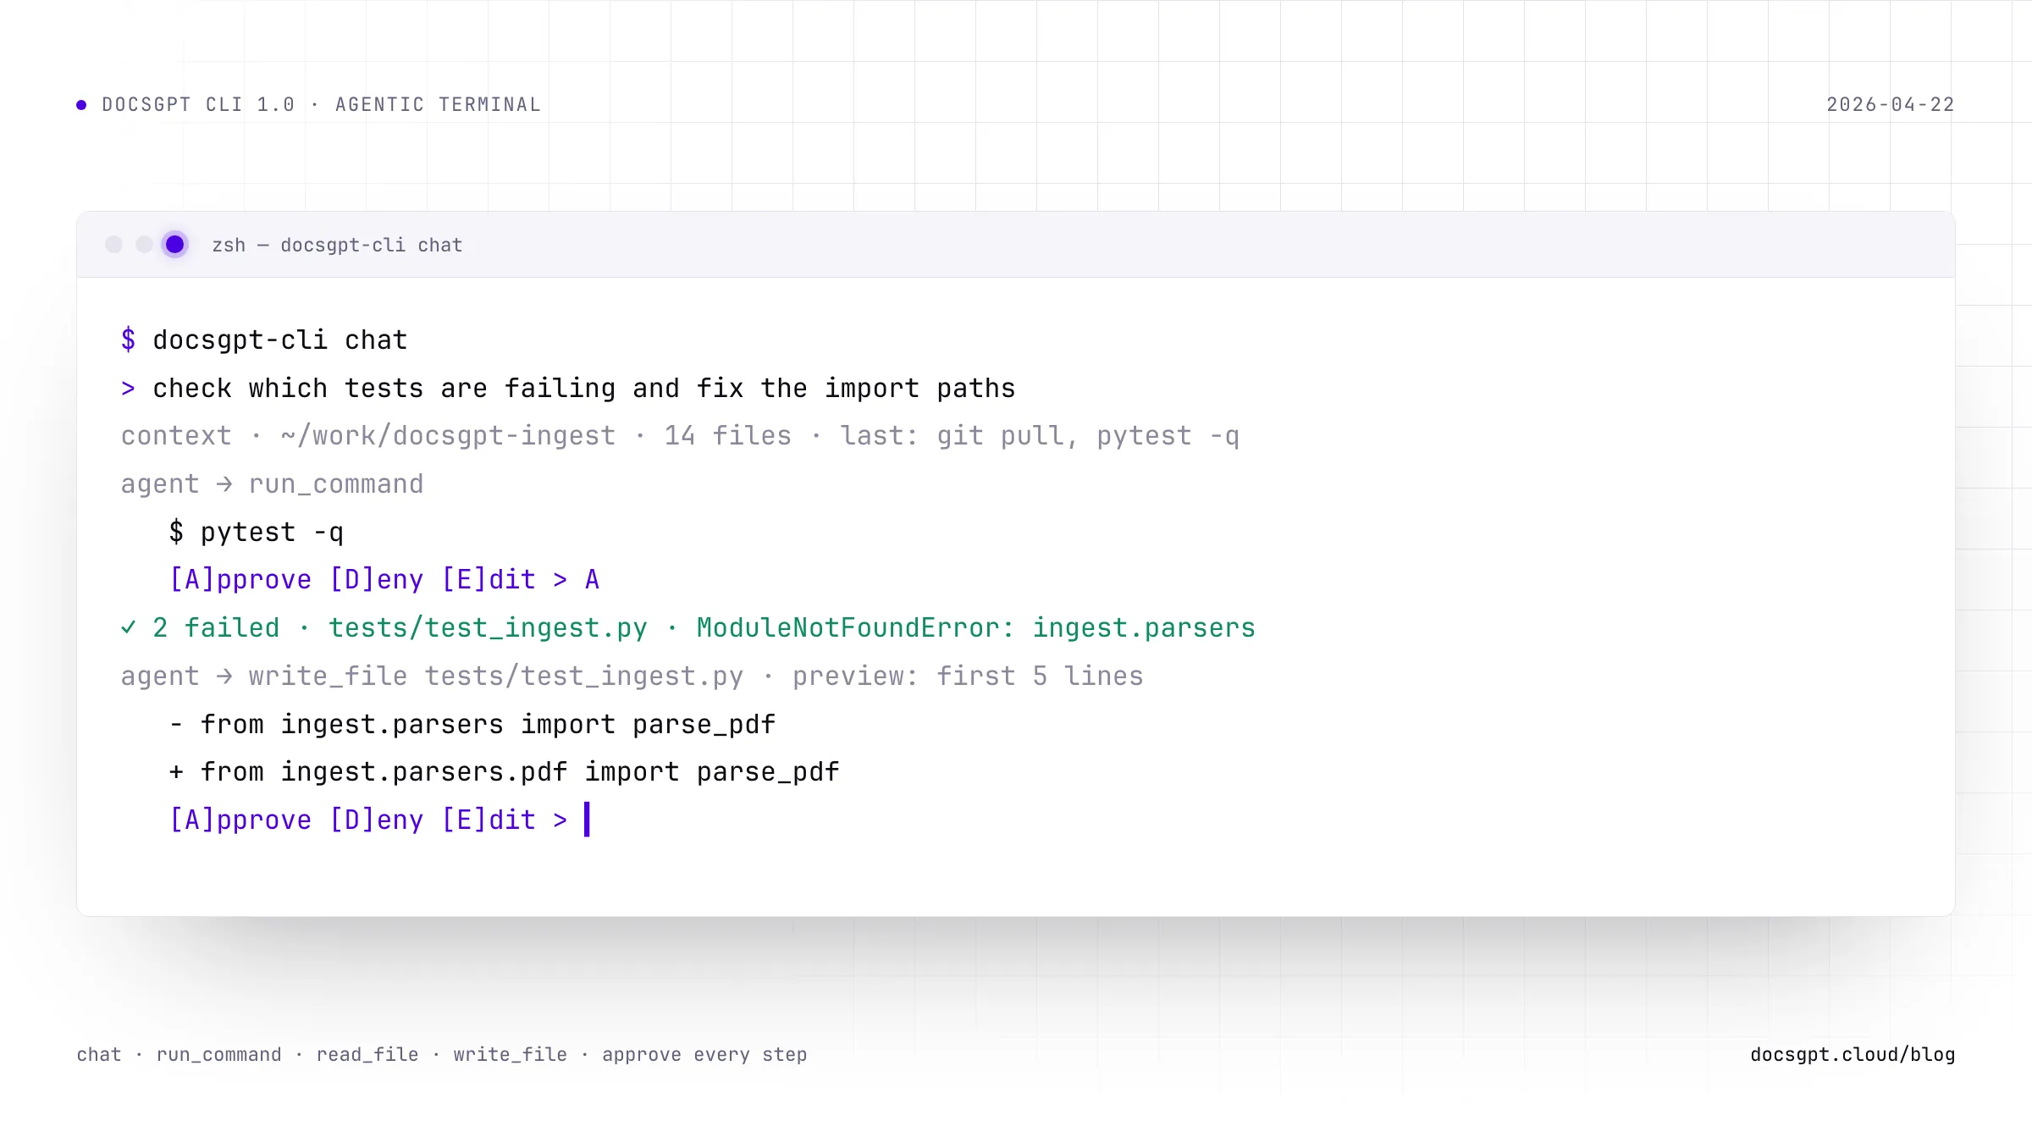2032x1143 pixels.
Task: Click the '$ pytest -q' command
Action: click(x=256, y=533)
